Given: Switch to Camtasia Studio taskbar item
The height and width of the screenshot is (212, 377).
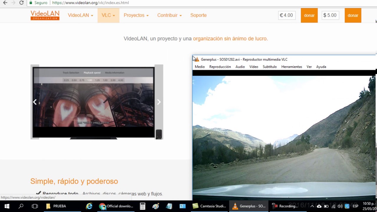Looking at the screenshot, I should click(x=209, y=206).
